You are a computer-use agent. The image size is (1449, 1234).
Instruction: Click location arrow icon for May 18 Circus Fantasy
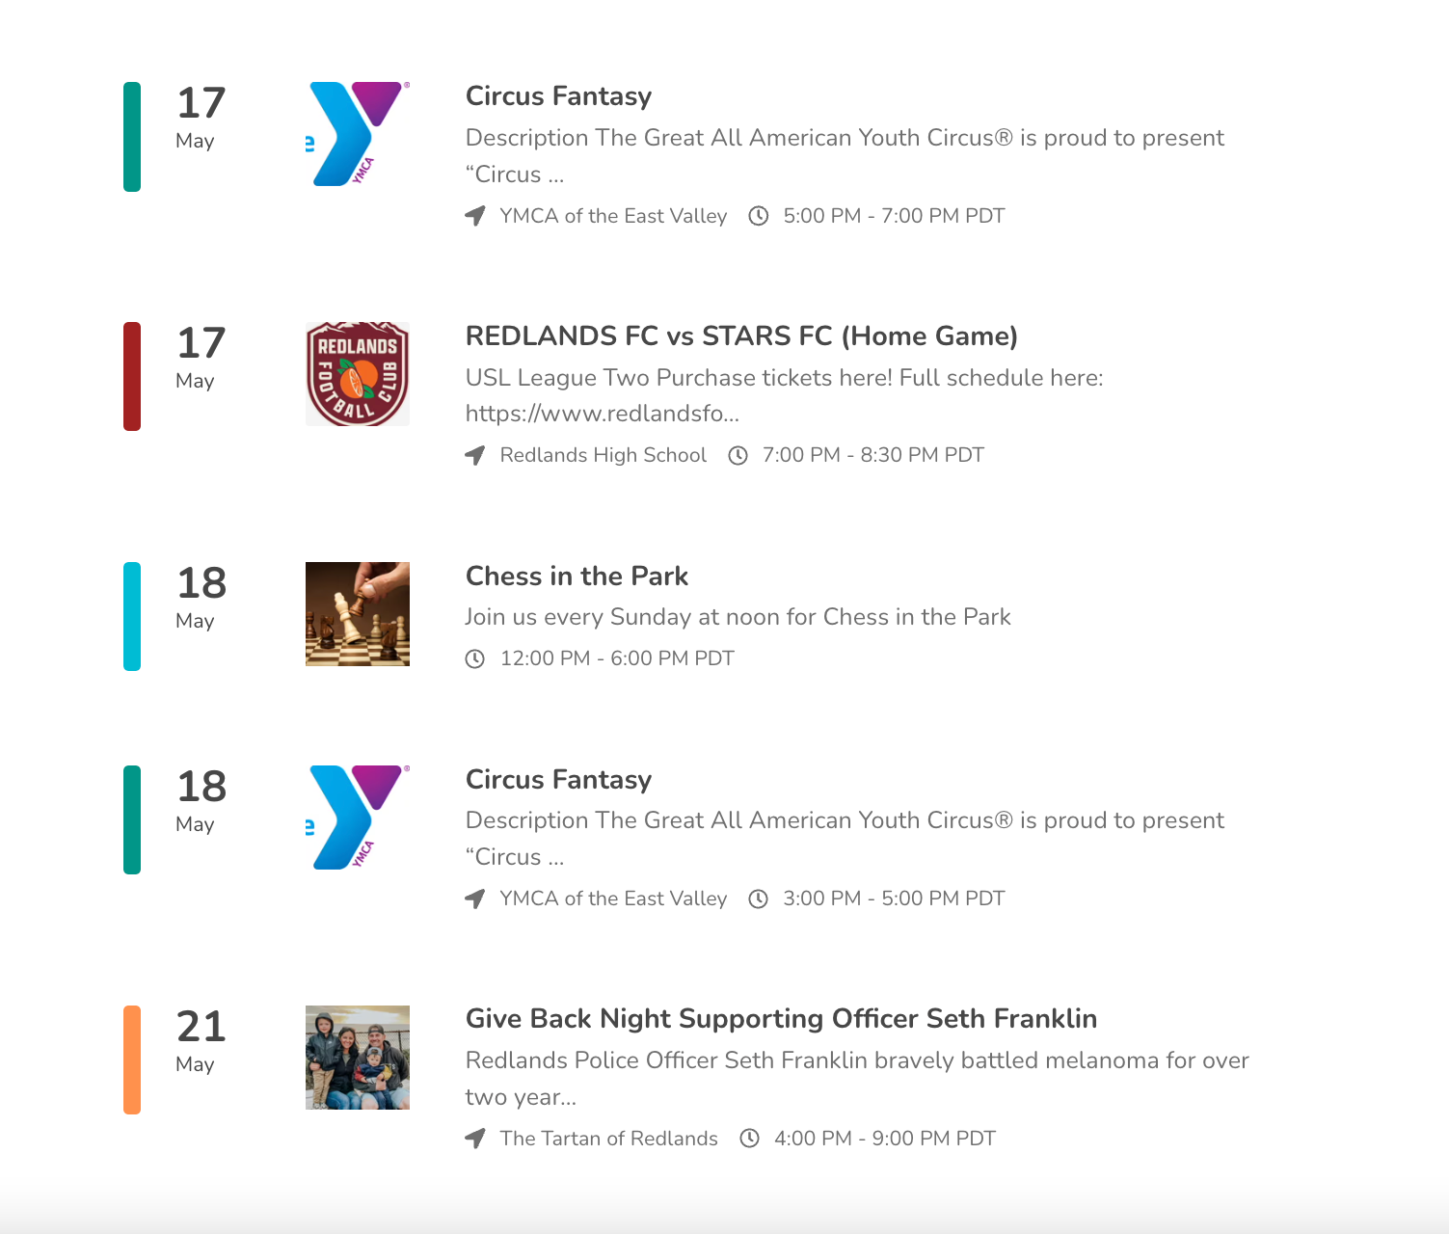[475, 899]
